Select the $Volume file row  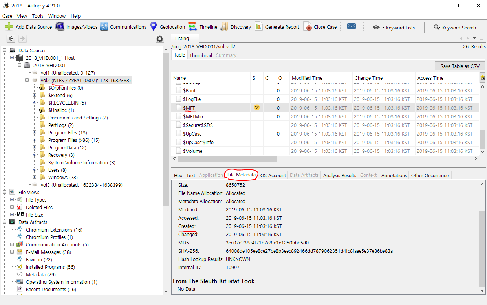tap(325, 151)
